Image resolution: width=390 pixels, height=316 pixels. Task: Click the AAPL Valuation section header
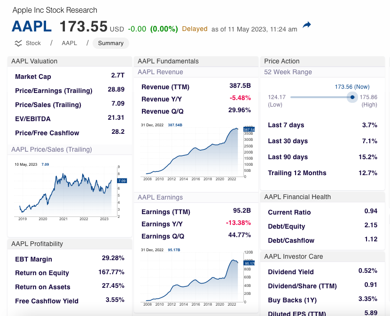(70, 61)
